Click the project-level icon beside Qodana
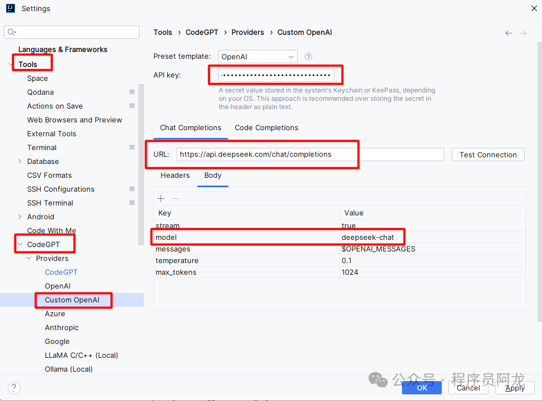 click(132, 92)
